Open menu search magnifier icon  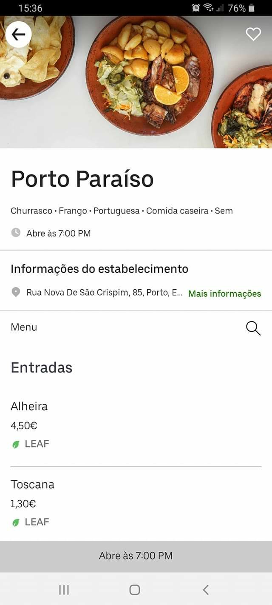point(253,328)
